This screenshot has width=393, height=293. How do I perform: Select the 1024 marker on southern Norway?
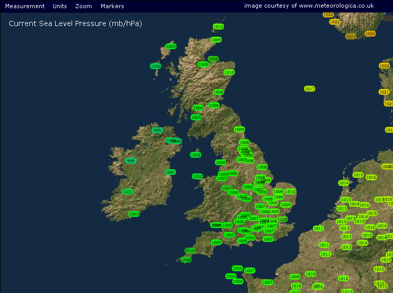tap(370, 34)
